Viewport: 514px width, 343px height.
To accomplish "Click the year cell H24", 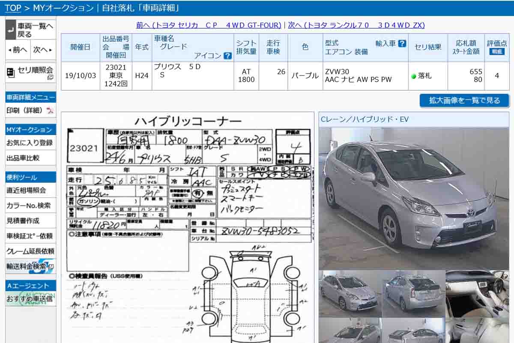I will [x=142, y=76].
